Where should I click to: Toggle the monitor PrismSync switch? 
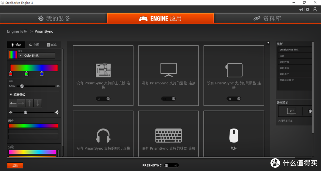click(169, 99)
